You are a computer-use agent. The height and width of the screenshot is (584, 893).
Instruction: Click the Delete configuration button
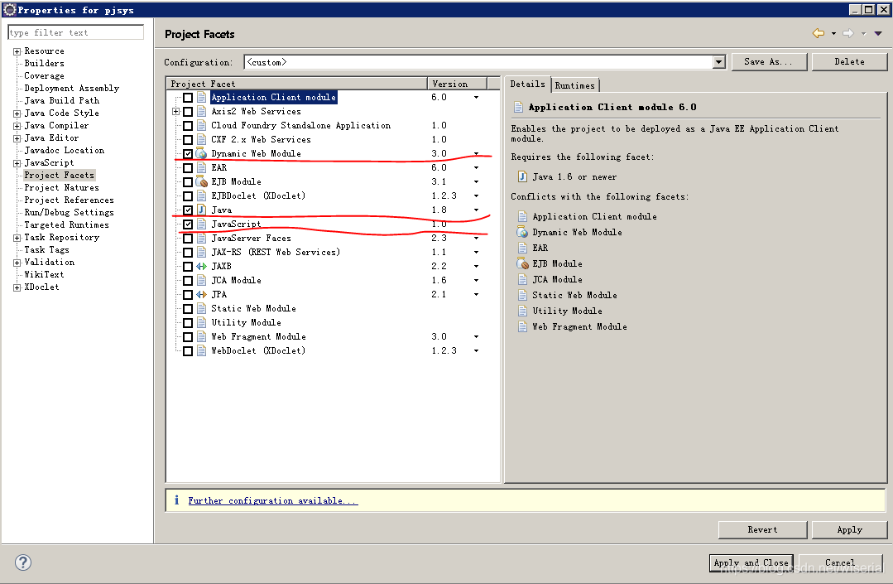849,61
